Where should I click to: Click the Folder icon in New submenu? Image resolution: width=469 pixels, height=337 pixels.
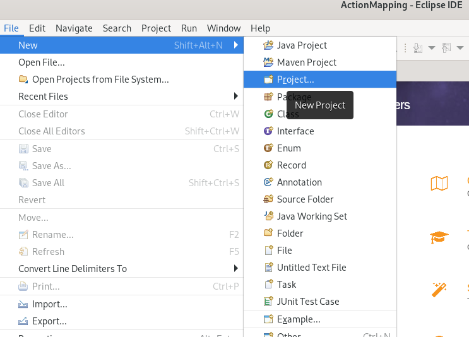tap(268, 233)
